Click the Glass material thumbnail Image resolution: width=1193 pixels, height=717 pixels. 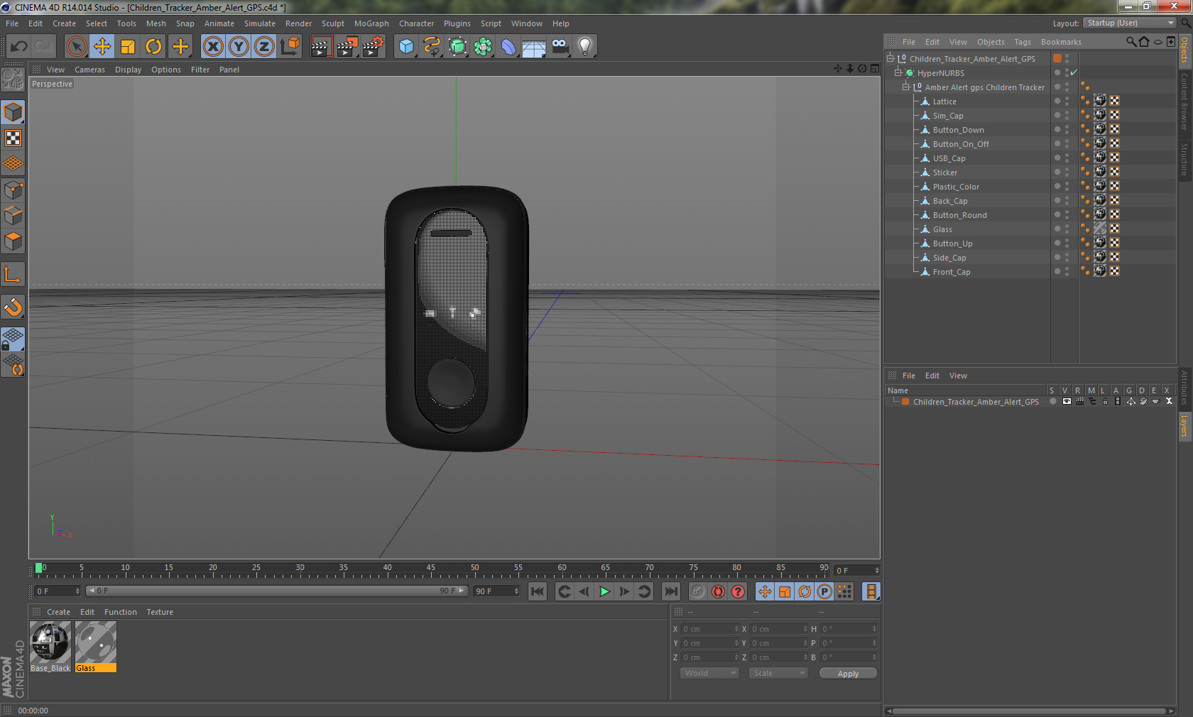click(x=96, y=642)
